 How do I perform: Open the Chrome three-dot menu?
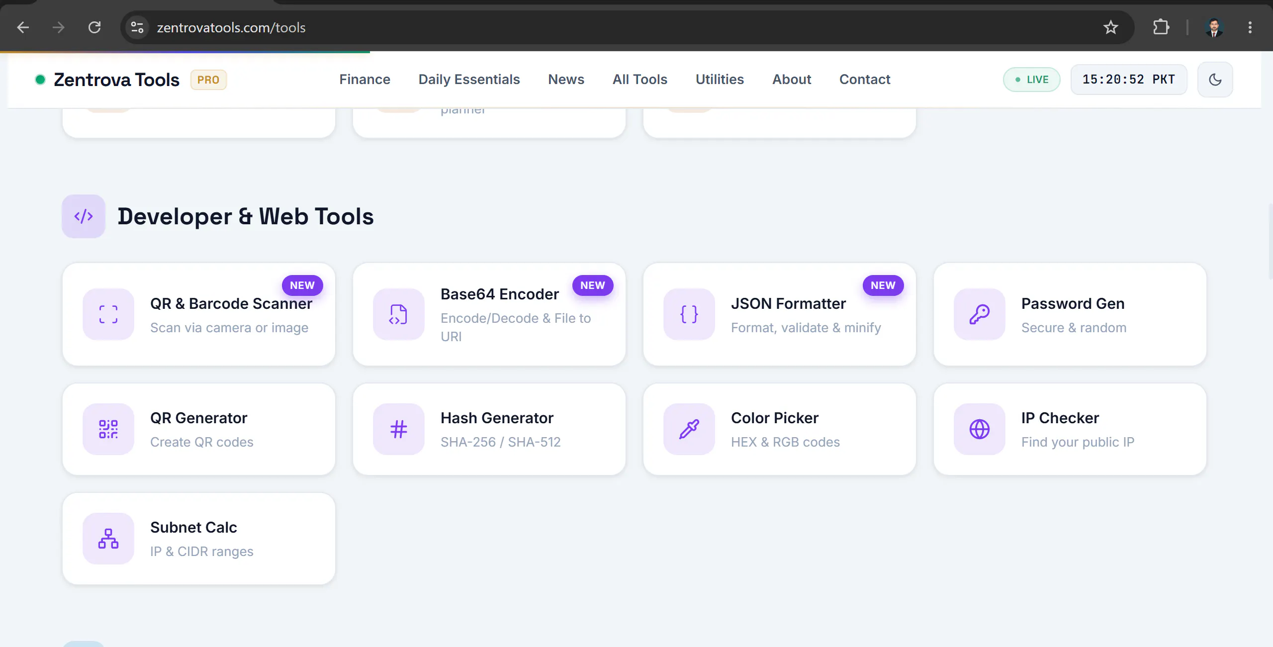pos(1250,27)
